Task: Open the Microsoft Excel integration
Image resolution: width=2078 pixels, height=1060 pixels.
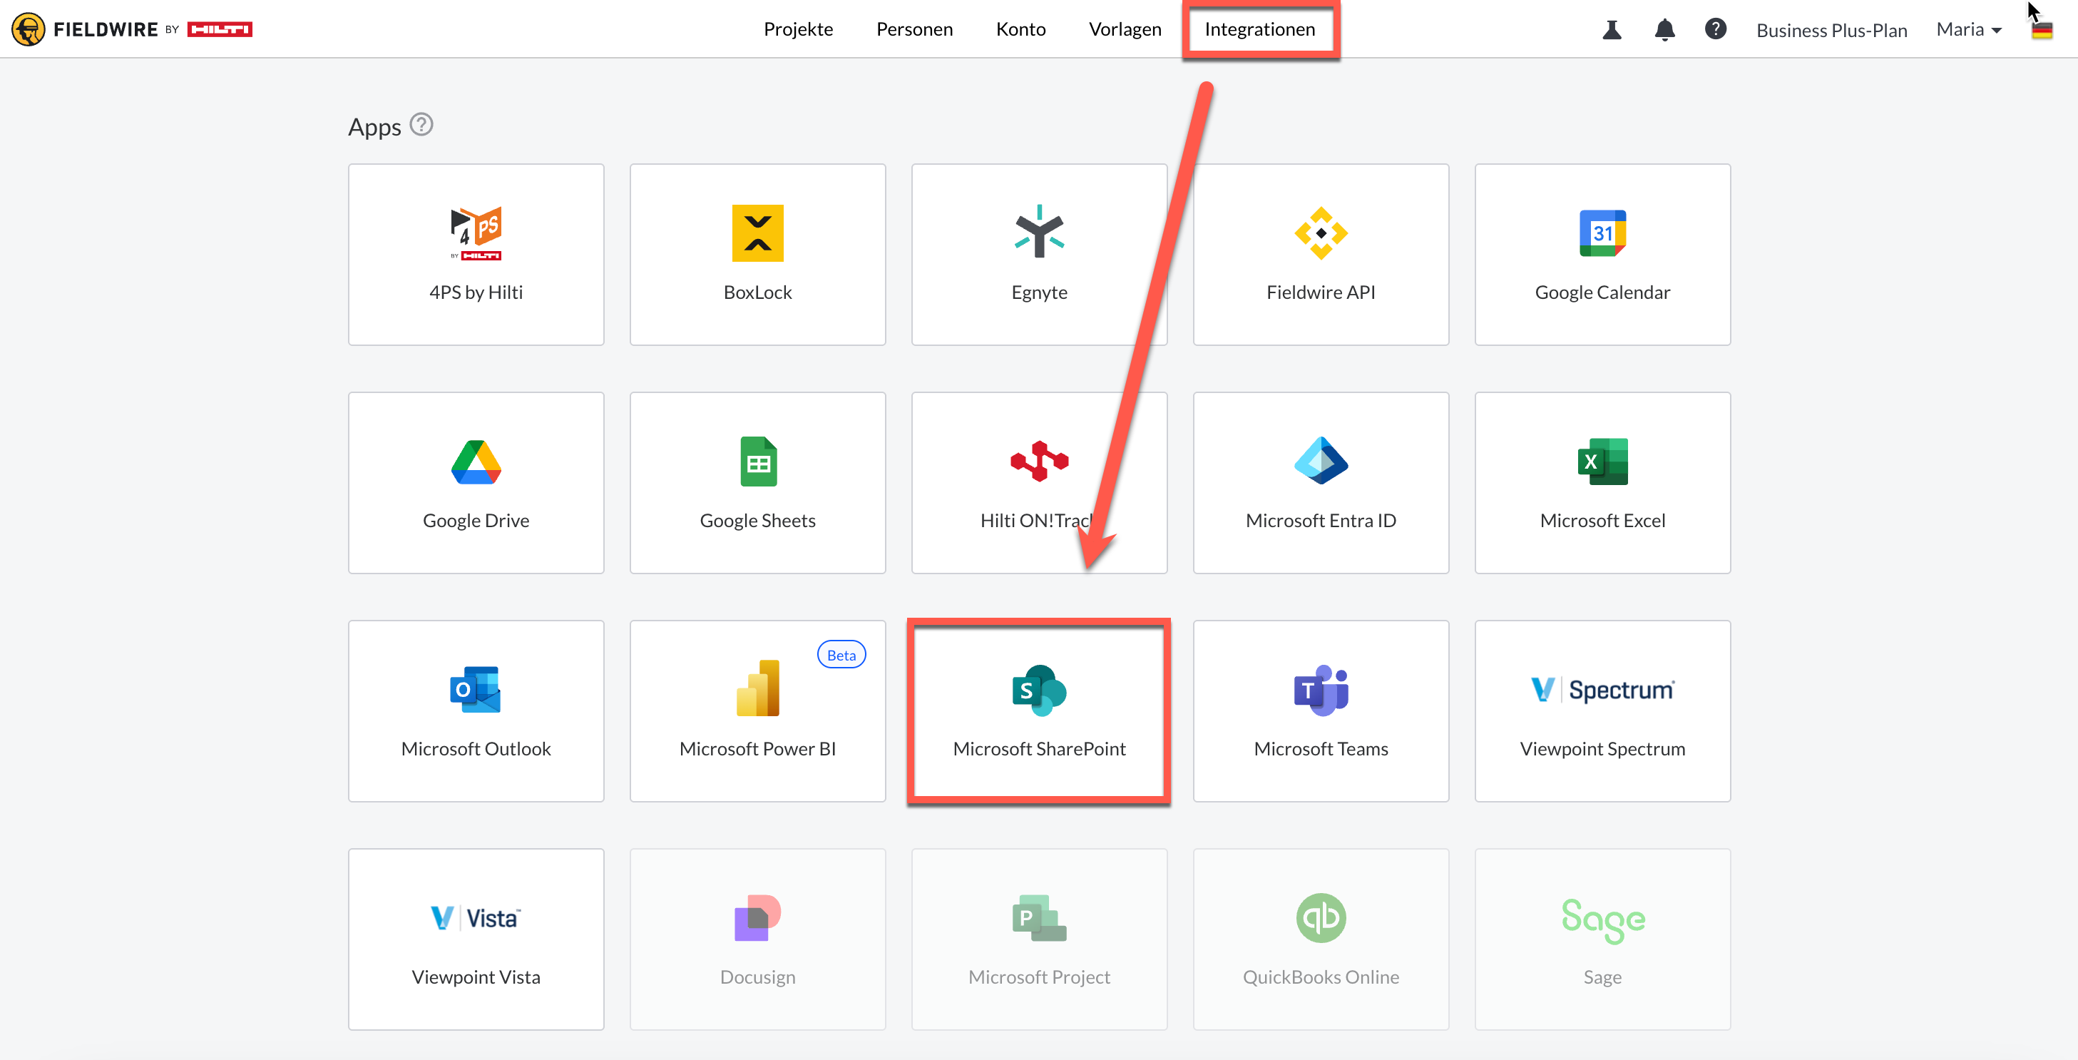Action: click(x=1602, y=483)
